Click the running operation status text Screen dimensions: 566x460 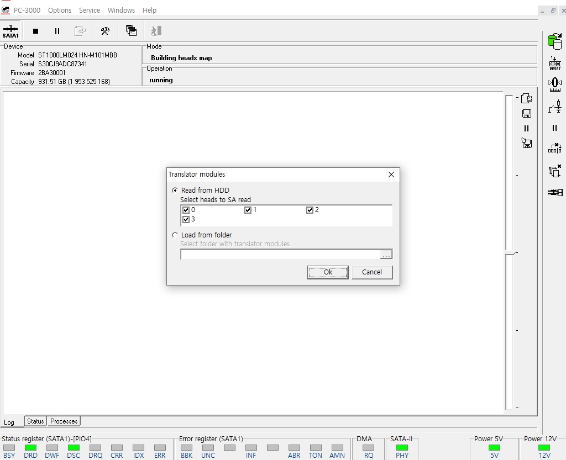pos(161,80)
